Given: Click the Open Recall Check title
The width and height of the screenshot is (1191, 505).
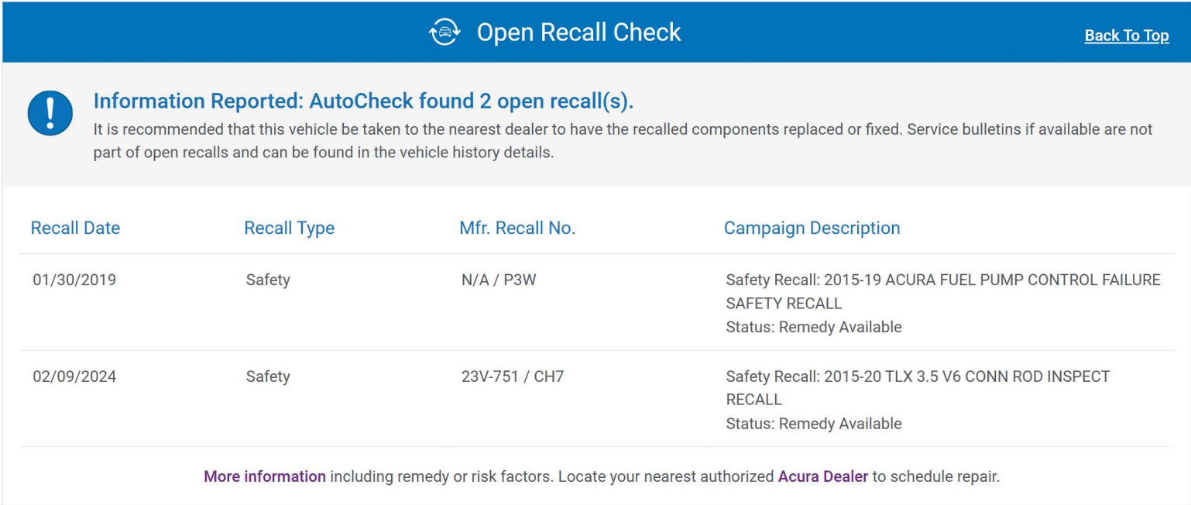Looking at the screenshot, I should 578,33.
